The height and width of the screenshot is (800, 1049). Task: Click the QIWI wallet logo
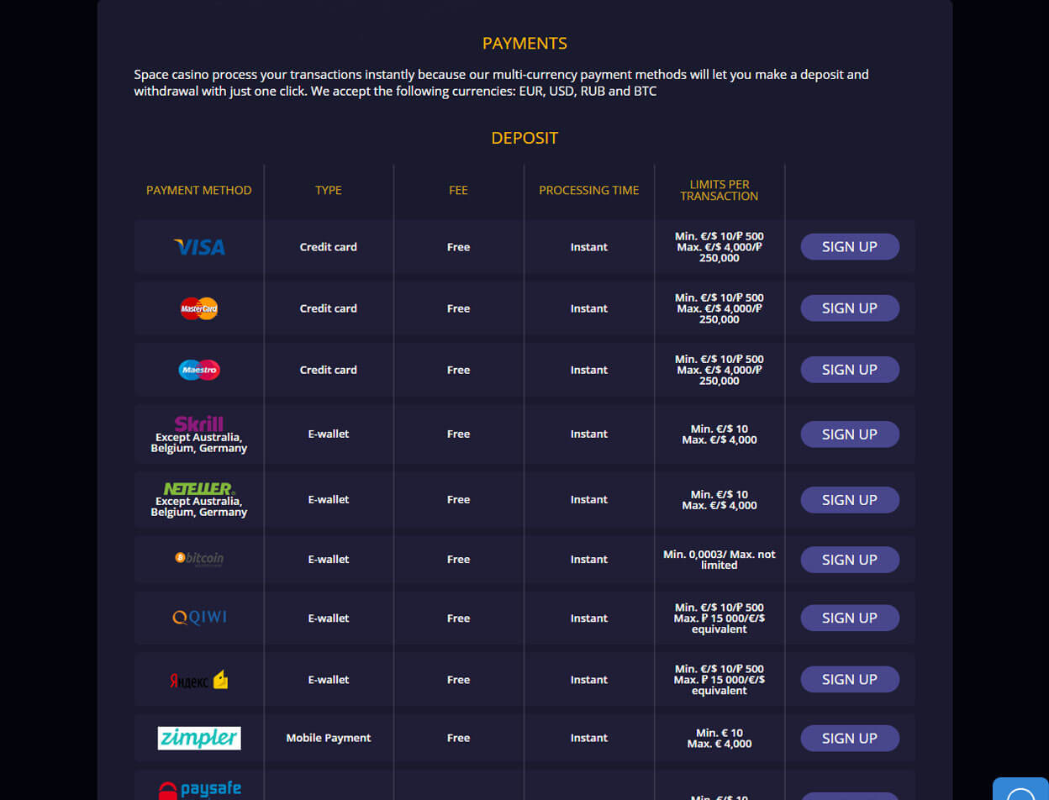coord(199,618)
